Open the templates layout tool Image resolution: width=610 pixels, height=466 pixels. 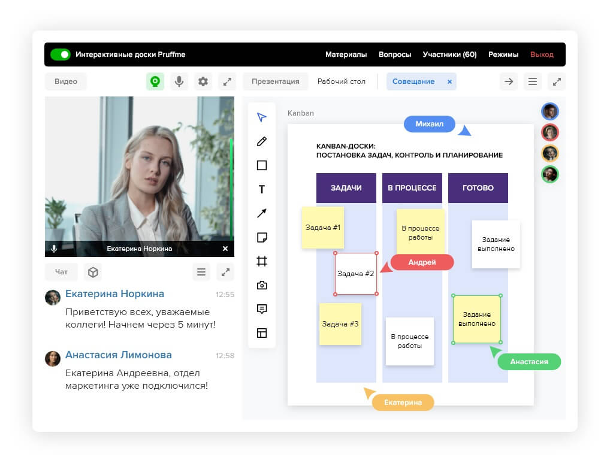coord(262,333)
